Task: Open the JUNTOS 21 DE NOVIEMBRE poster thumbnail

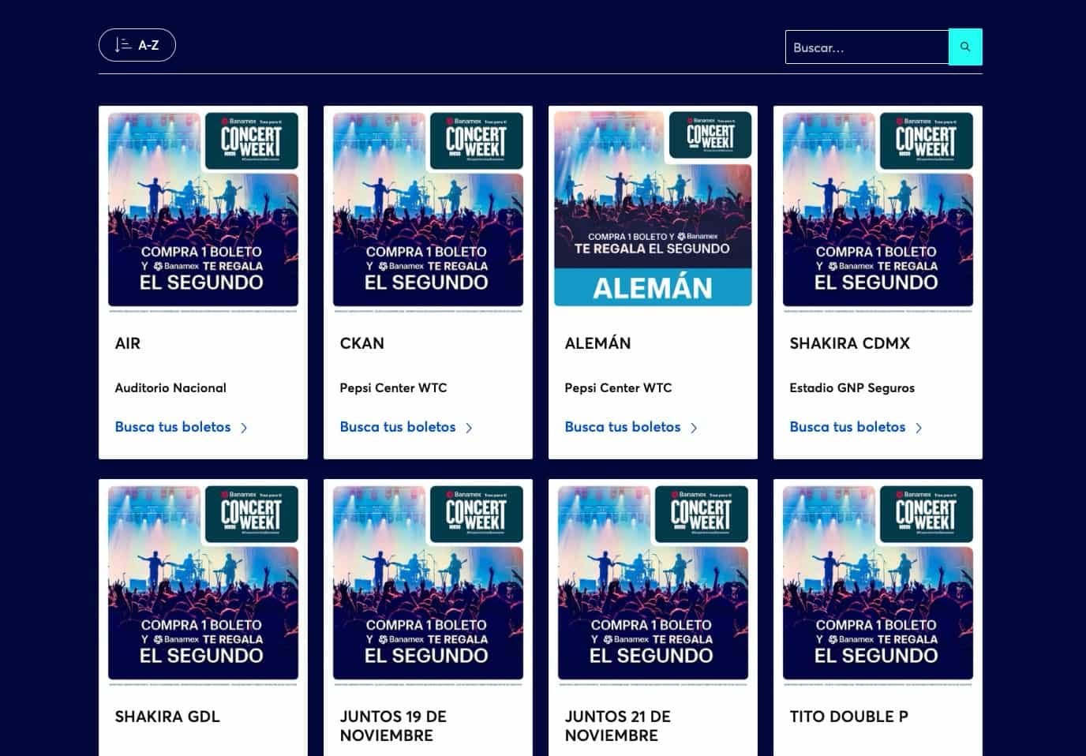Action: pos(653,584)
